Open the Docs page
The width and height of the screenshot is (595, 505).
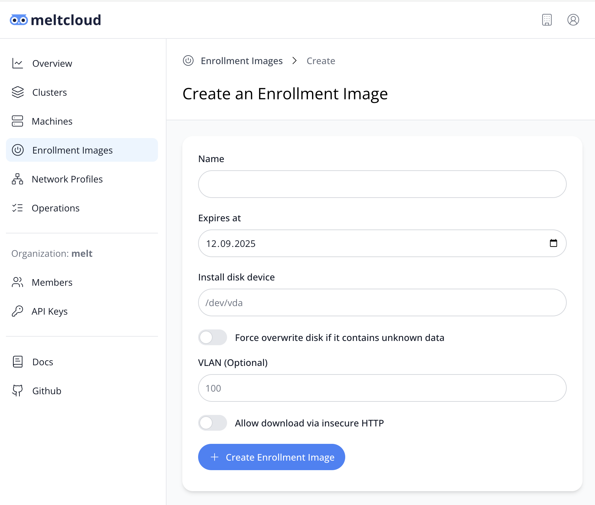tap(42, 362)
